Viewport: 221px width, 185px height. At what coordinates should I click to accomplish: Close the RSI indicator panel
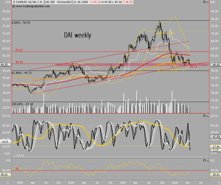[207, 161]
